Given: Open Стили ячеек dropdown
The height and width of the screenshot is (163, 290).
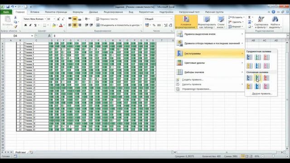Looking at the screenshot, I should [221, 22].
